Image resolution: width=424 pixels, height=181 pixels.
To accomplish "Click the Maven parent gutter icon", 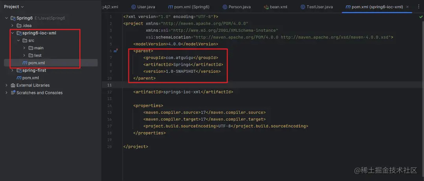I will tap(116, 51).
